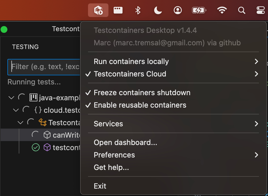
Task: Focus the test Filter input field
Action: 44,67
